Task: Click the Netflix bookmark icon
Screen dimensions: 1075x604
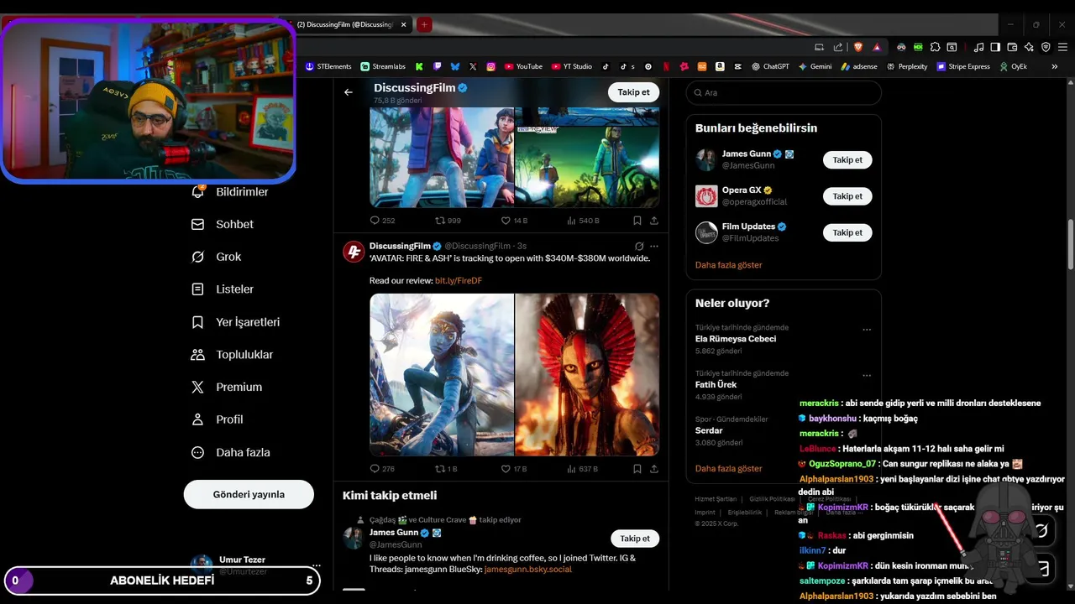Action: (x=666, y=66)
